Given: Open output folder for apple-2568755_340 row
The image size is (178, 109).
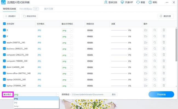Looking at the screenshot, I should pyautogui.click(x=146, y=42).
